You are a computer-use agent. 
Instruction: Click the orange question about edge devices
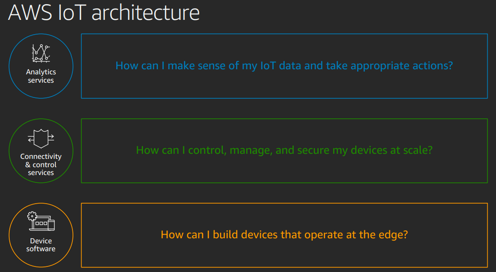pyautogui.click(x=284, y=235)
